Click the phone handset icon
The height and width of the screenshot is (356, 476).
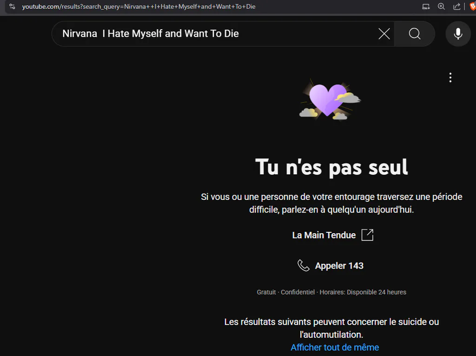pos(303,265)
